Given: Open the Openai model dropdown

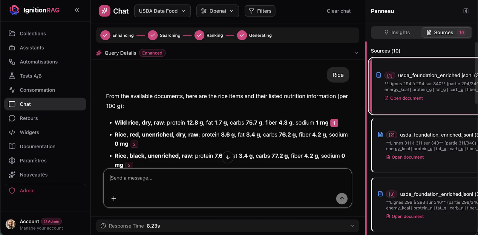Looking at the screenshot, I should click(x=217, y=11).
